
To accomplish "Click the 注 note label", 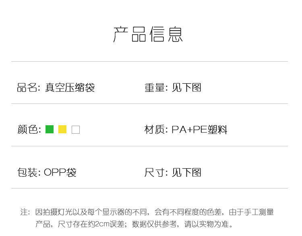I will coord(25,212).
